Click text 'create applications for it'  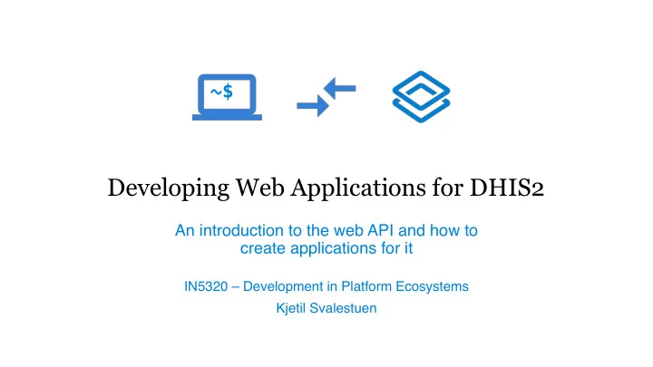[326, 248]
